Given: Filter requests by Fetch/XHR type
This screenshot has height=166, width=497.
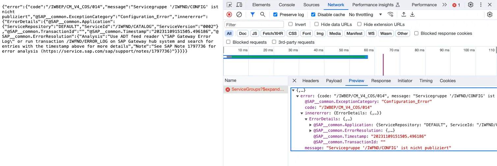Looking at the screenshot, I should pos(273,34).
